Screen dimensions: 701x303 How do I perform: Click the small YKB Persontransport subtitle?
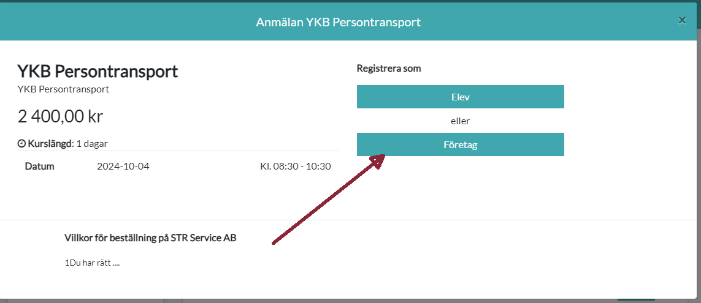coord(63,89)
